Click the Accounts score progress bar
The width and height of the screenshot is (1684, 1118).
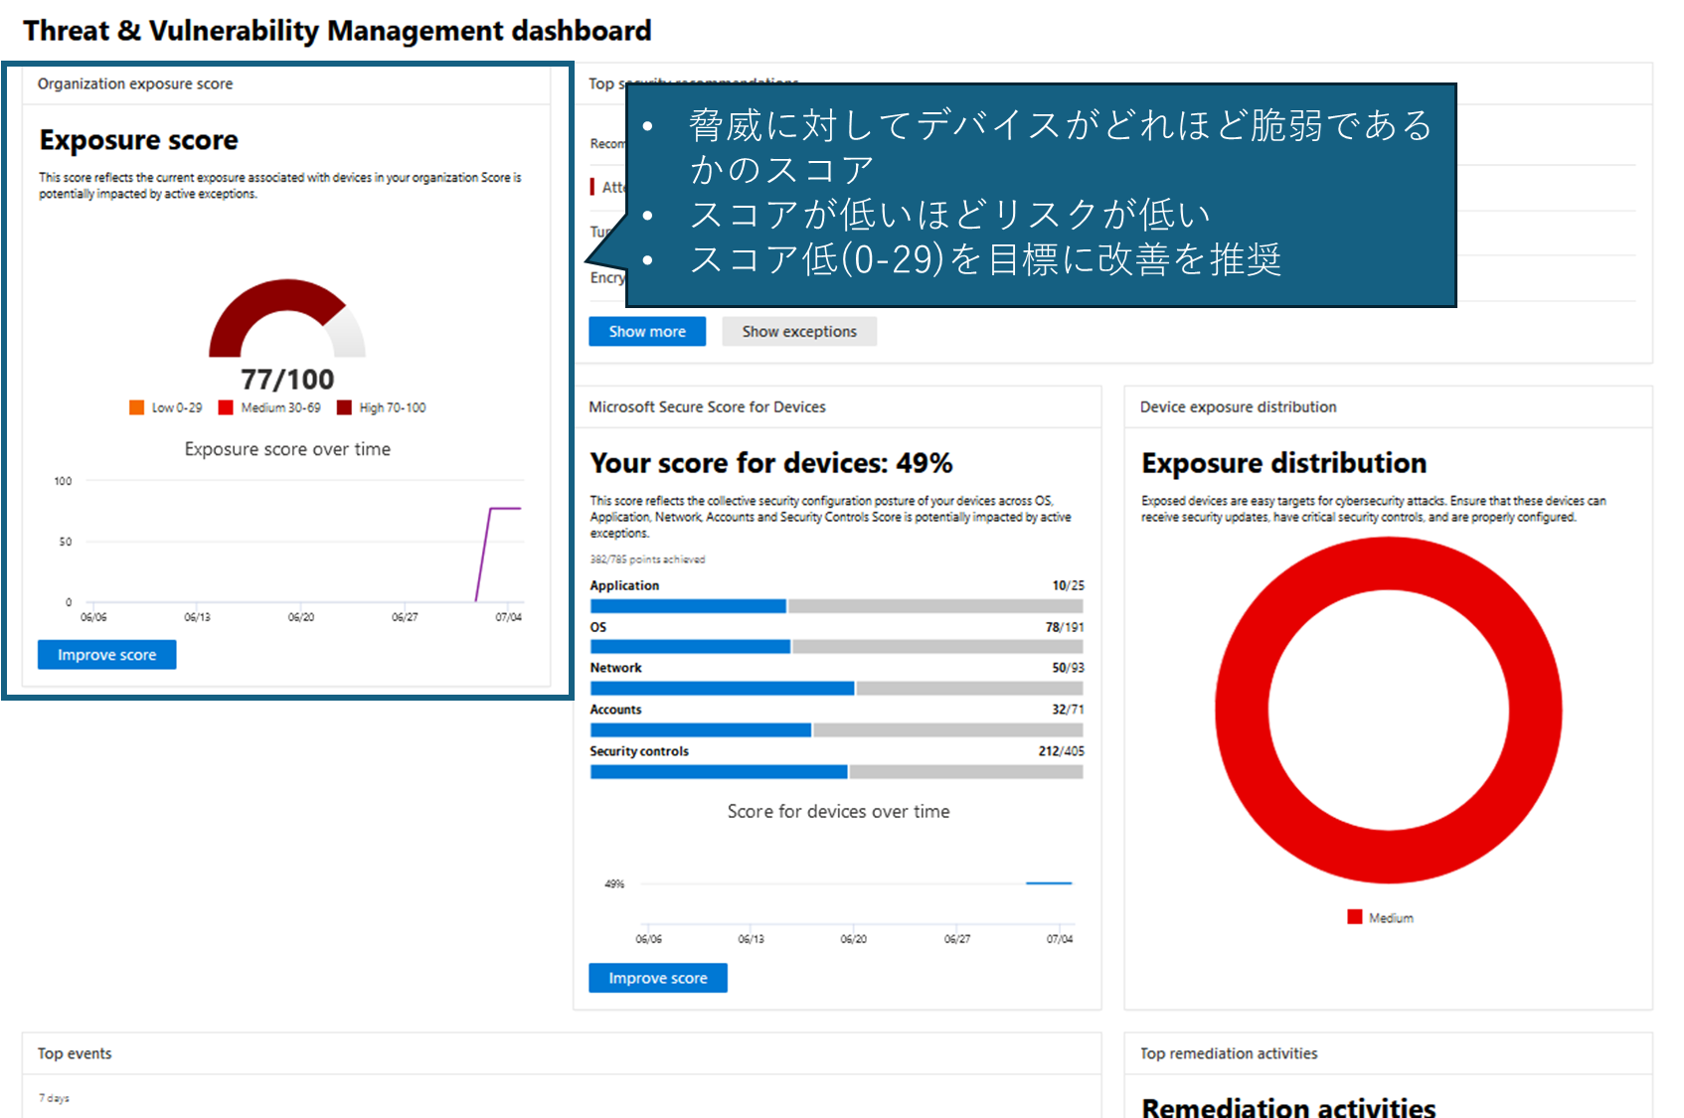(837, 730)
